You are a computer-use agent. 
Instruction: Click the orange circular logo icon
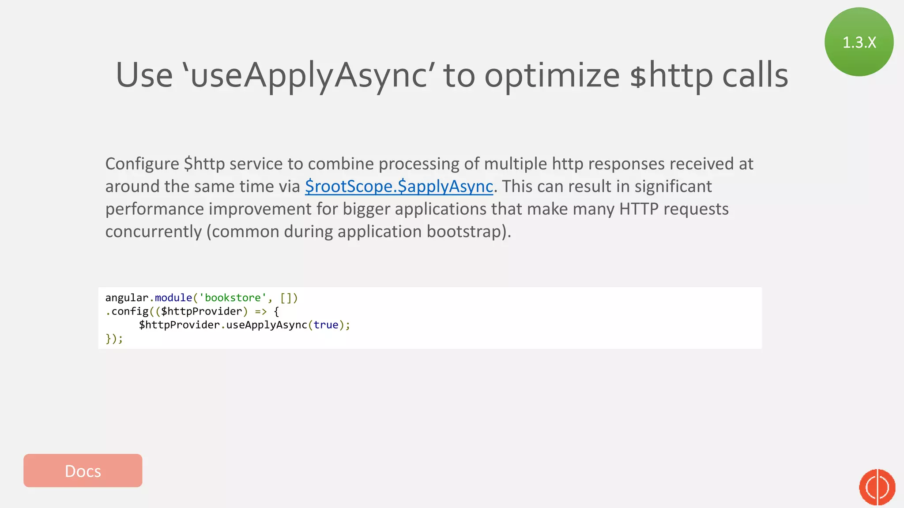point(877,487)
